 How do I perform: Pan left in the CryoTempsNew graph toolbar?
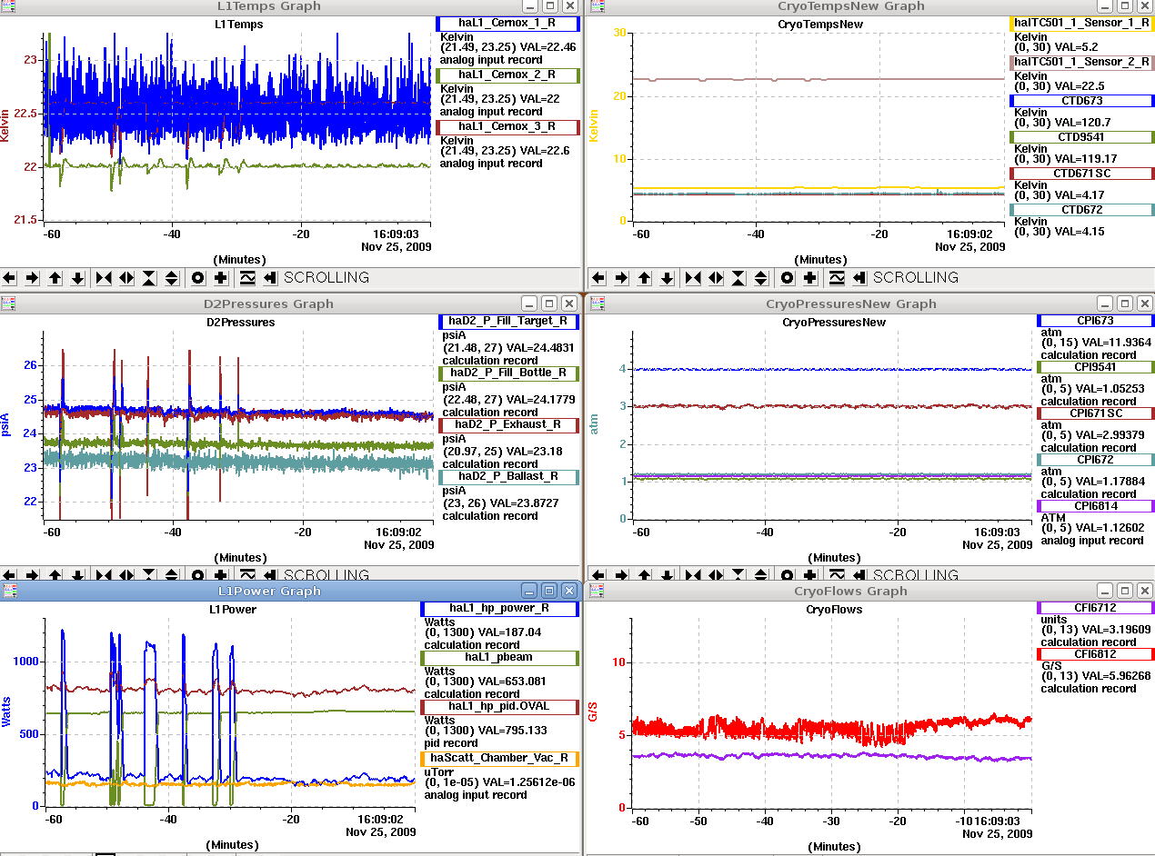click(599, 278)
